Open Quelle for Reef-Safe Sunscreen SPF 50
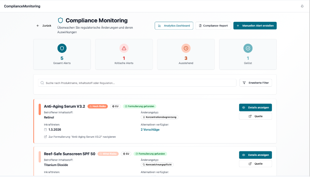The image size is (310, 177). (256, 164)
